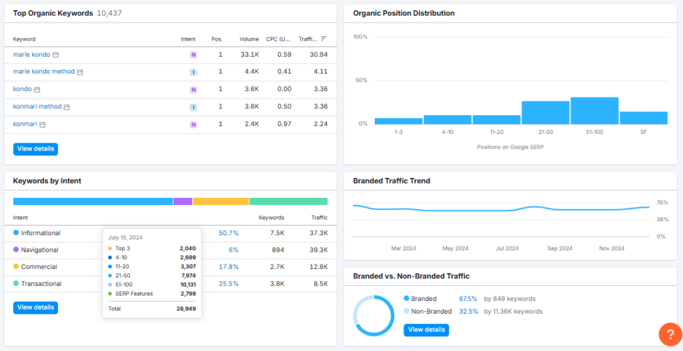Click the Pos. column header
Viewport: 683px width, 351px height.
point(217,39)
